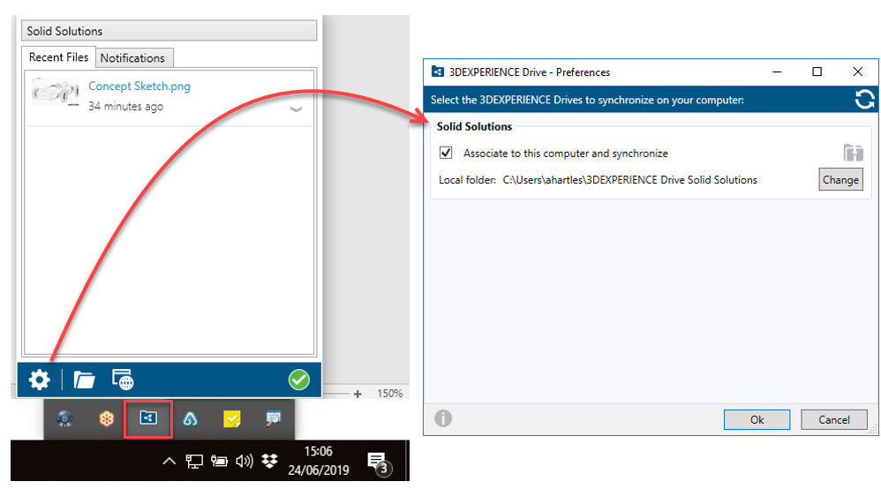881x489 pixels.
Task: Click the grey folder icon beside Solid Solutions
Action: (852, 153)
